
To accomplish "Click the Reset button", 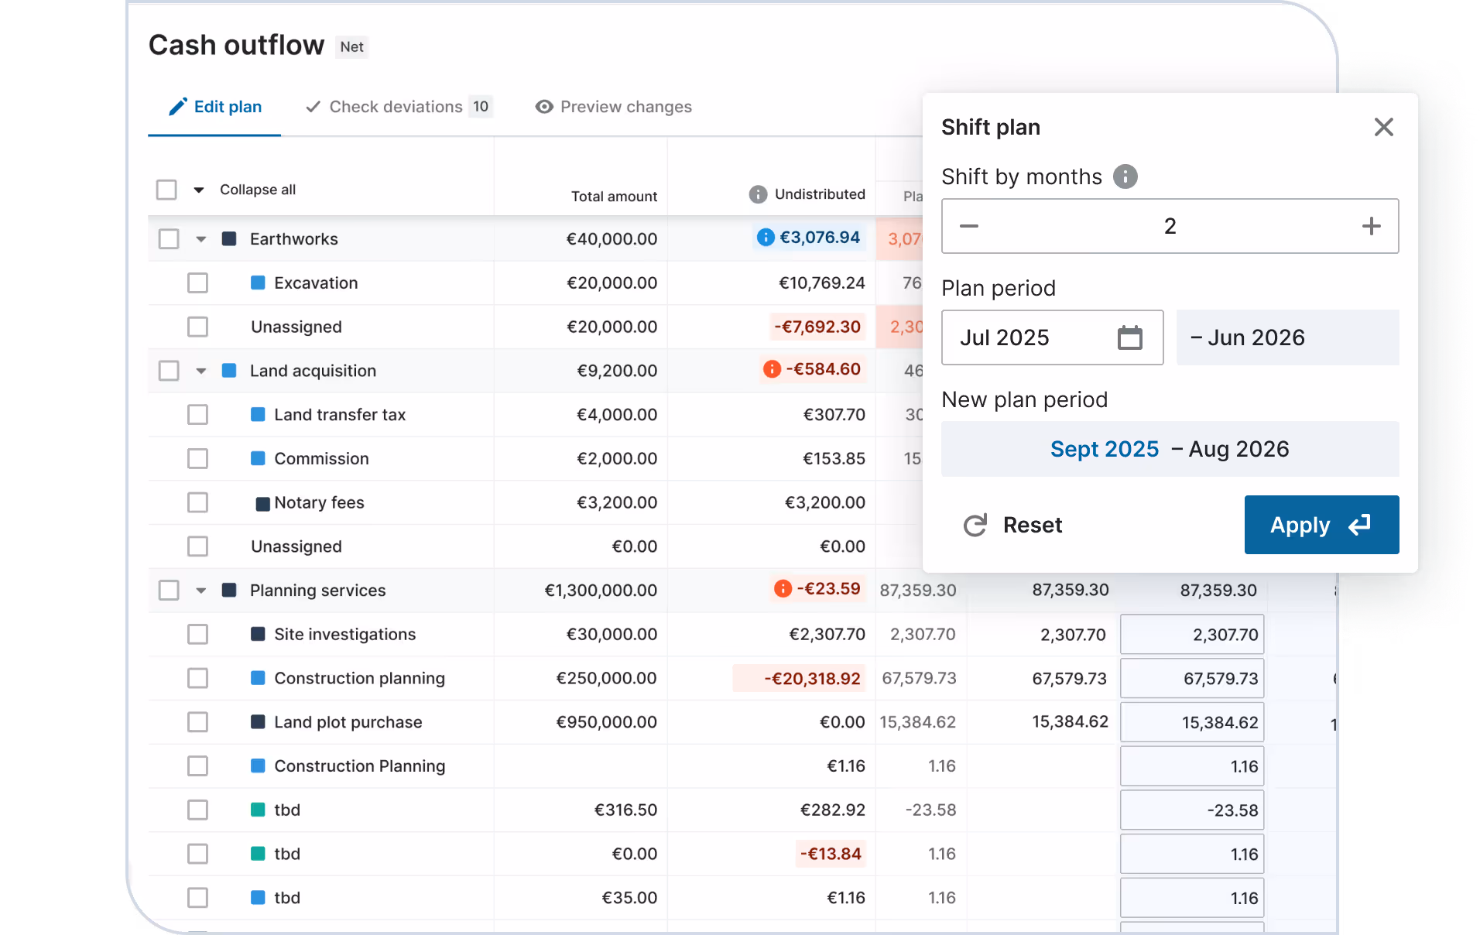I will 1012,525.
